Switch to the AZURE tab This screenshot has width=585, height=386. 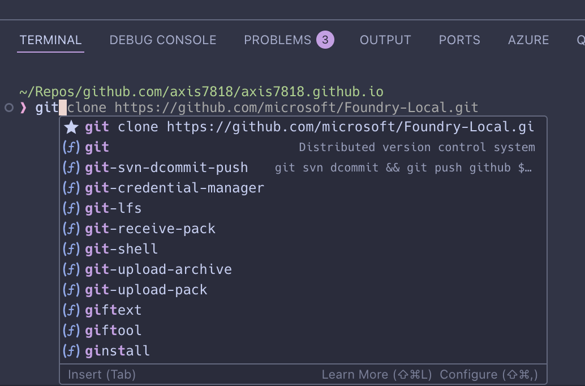(x=528, y=40)
